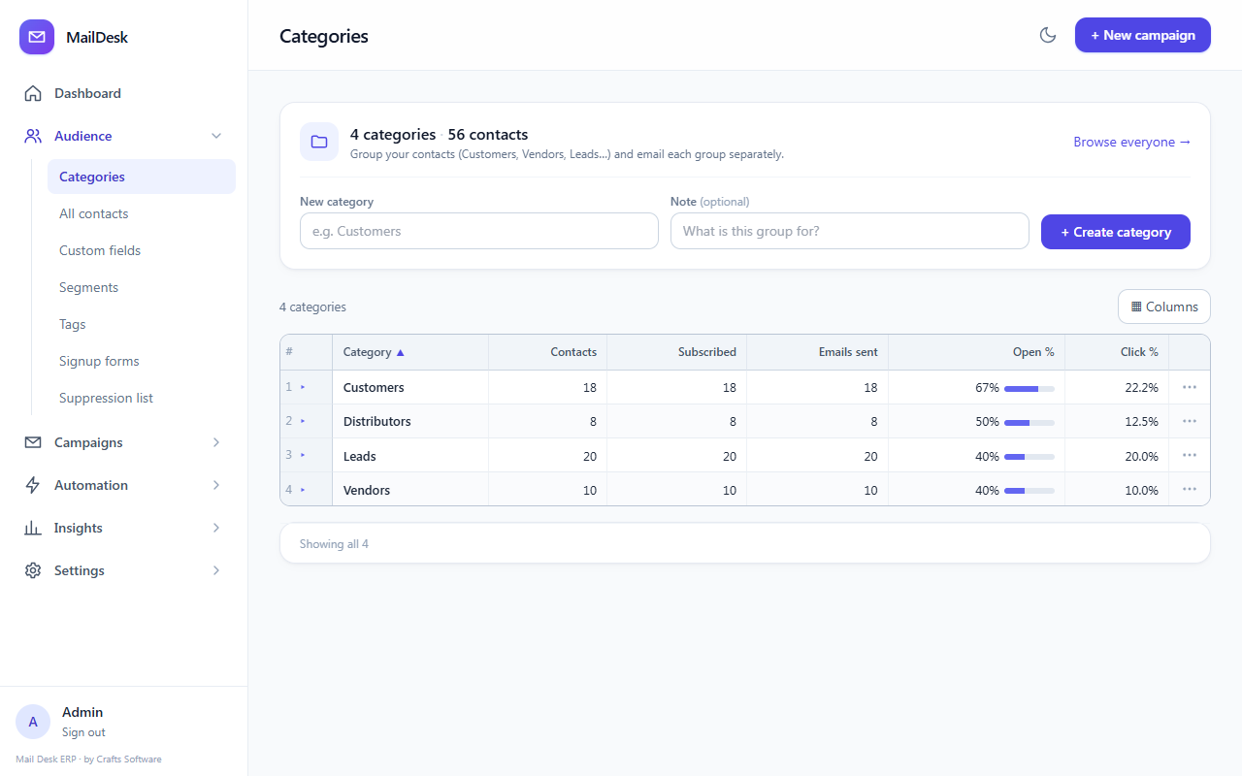1242x776 pixels.
Task: Expand the Customers row details arrow
Action: 303,387
